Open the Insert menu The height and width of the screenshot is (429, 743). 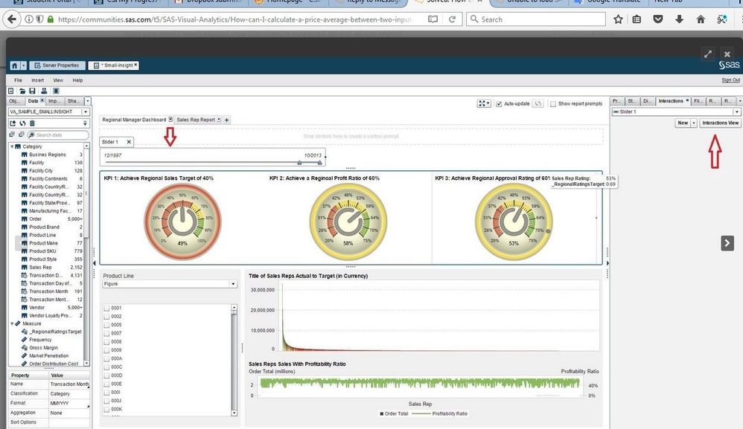37,80
